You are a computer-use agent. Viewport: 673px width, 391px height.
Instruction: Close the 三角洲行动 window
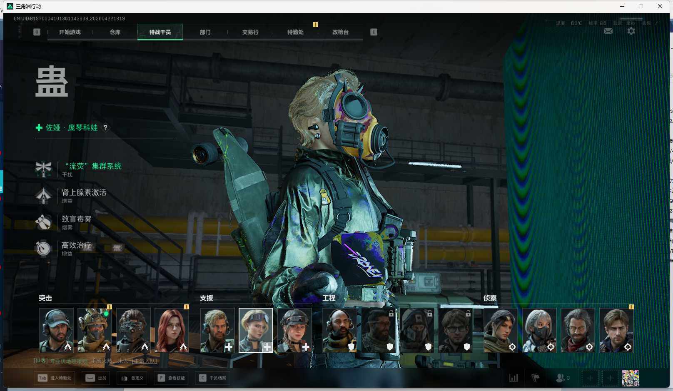(x=660, y=6)
